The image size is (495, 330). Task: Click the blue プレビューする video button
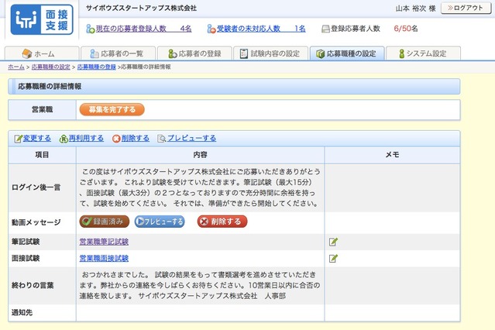point(160,222)
